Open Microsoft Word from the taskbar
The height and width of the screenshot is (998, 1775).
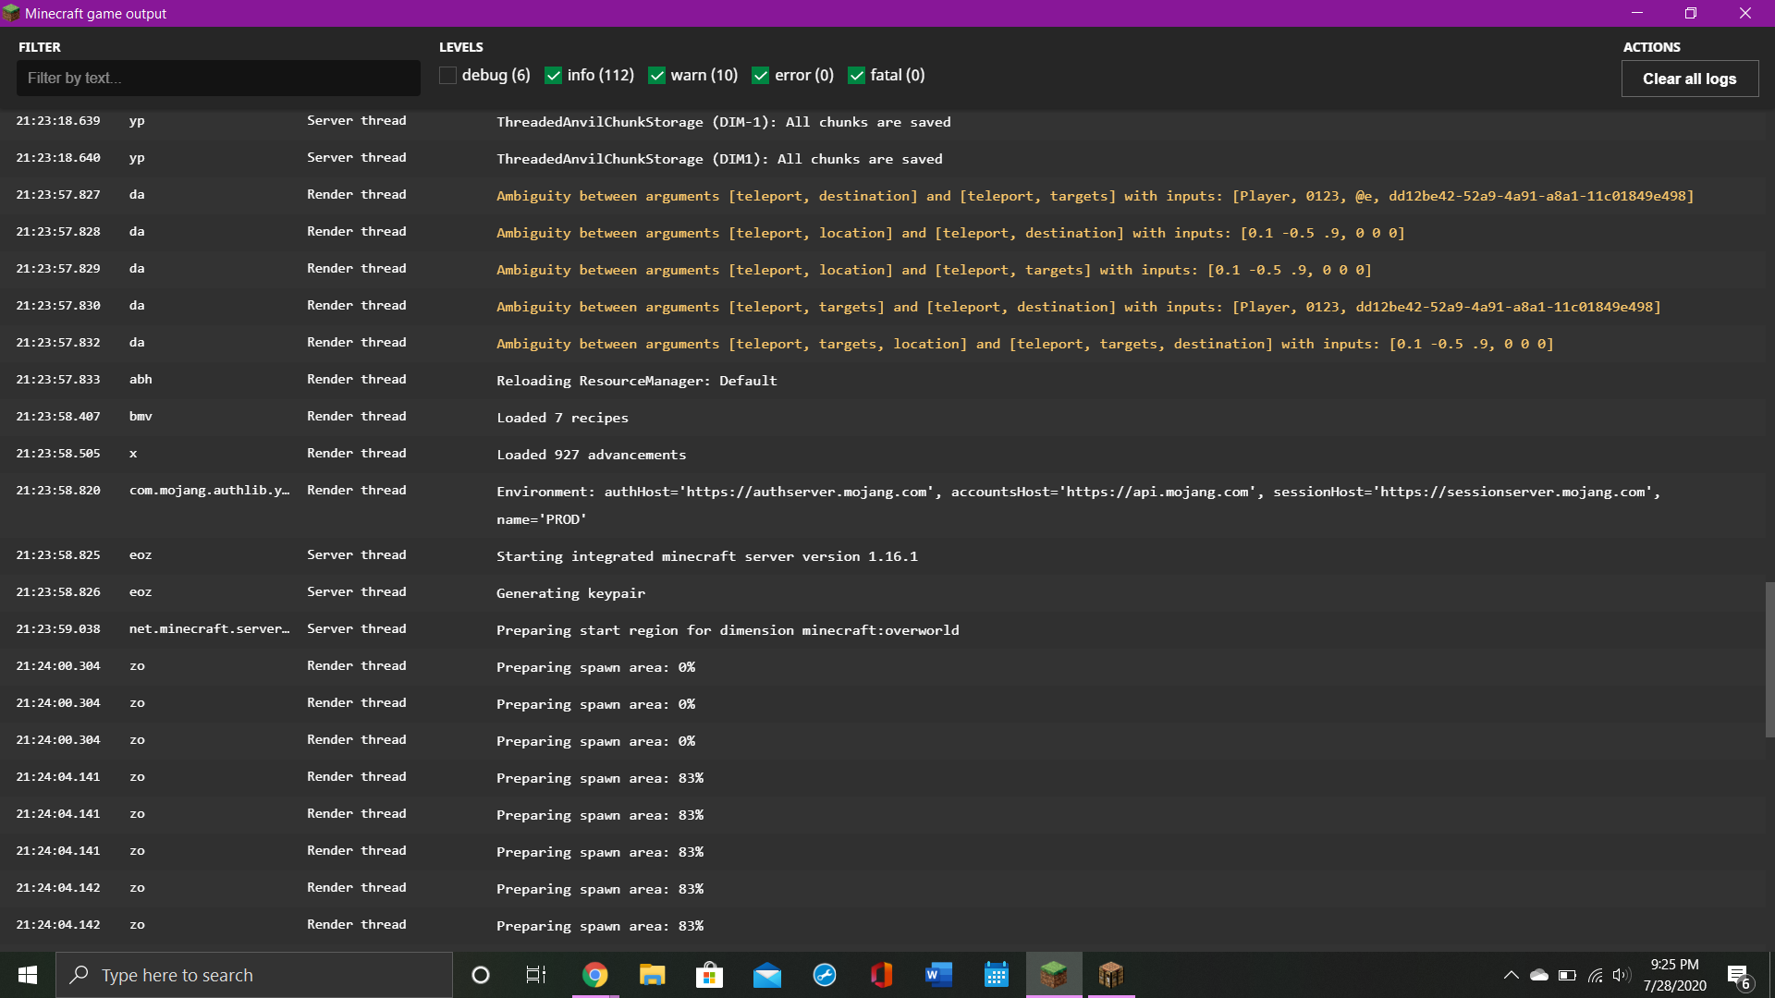[938, 975]
